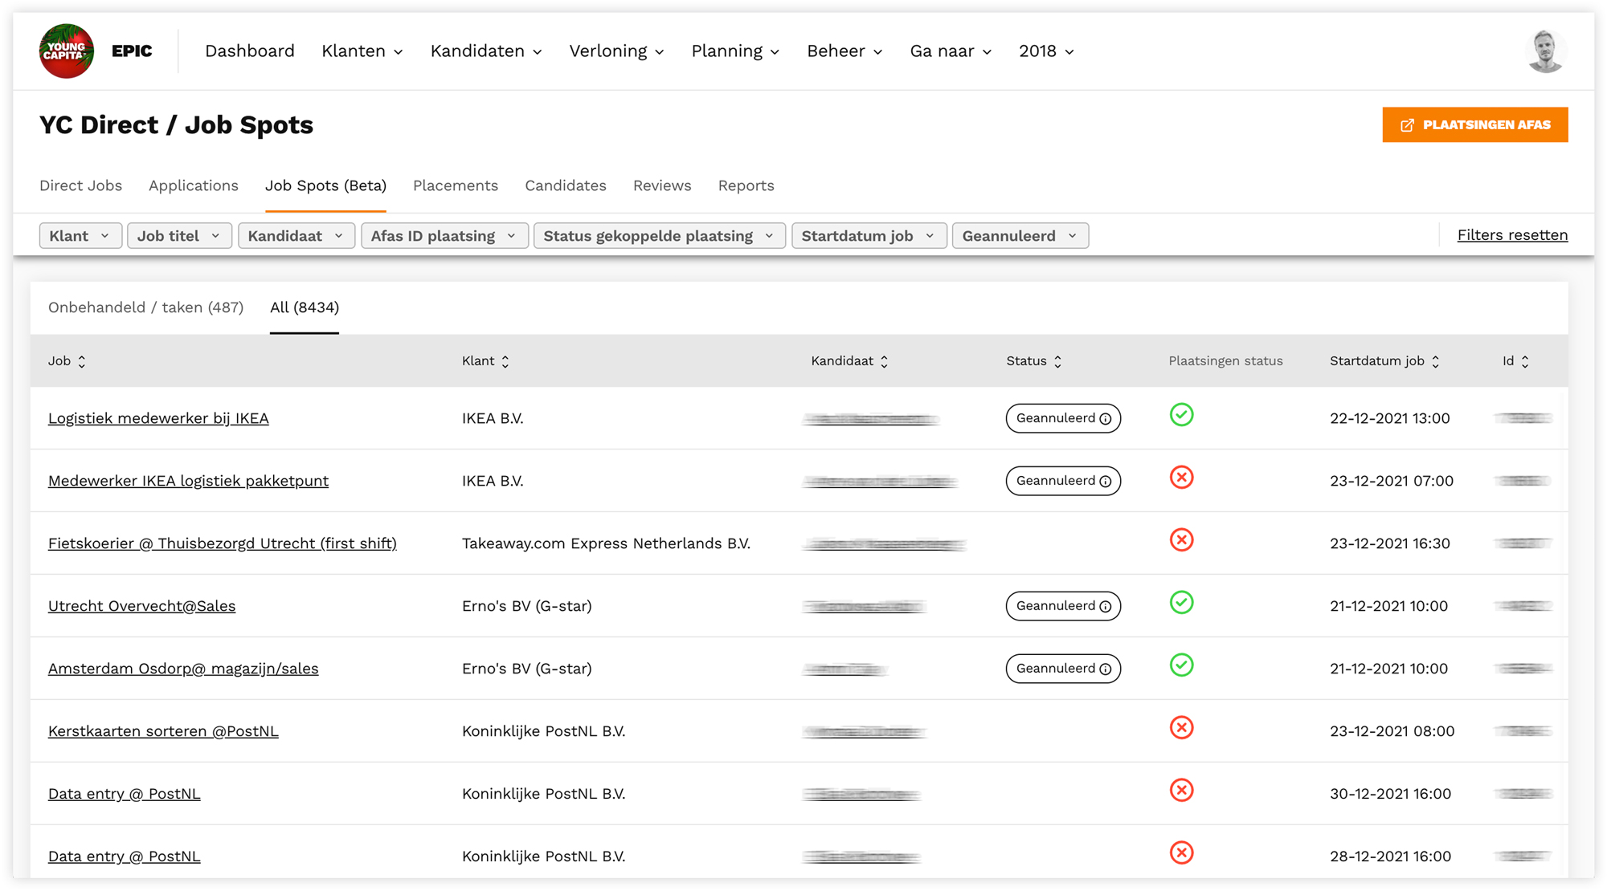Click start date 23-12-2021 16:30
This screenshot has height=895, width=1607.
[x=1390, y=544]
